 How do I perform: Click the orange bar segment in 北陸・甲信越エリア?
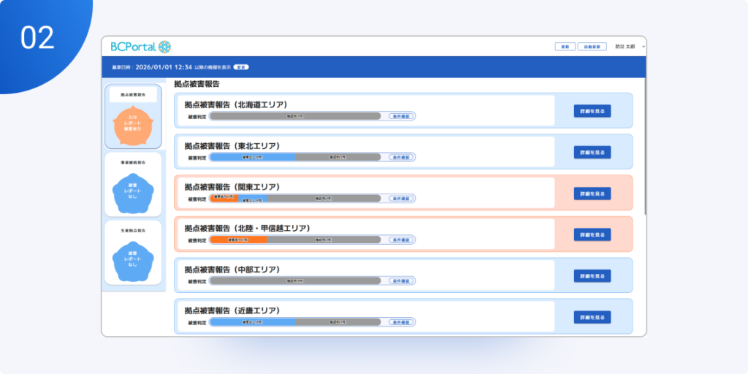tap(239, 240)
